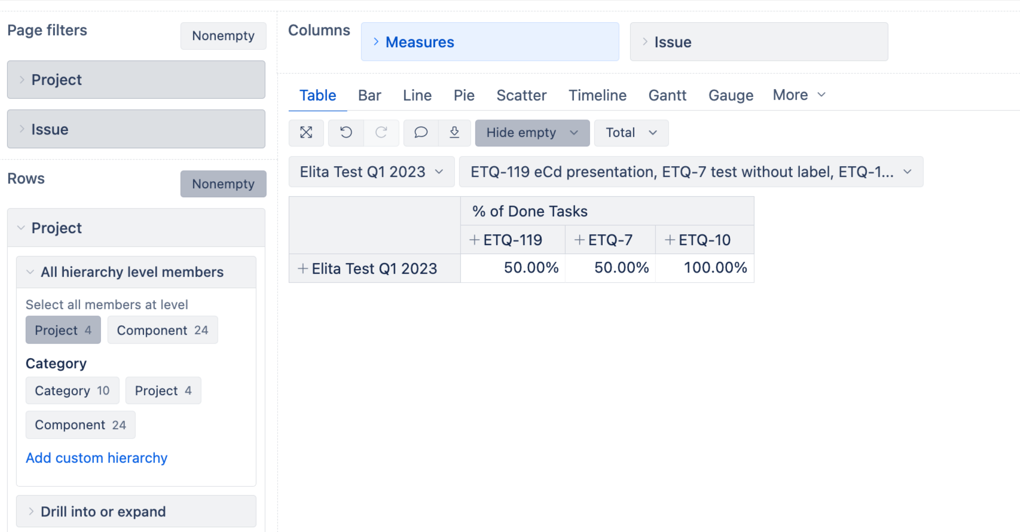The width and height of the screenshot is (1020, 532).
Task: Click the fullscreen expand arrows icon
Action: click(x=306, y=133)
